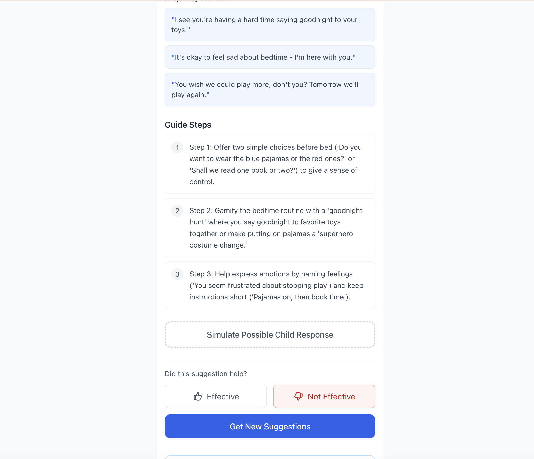Choose the "Tomorrow we'll play again" phrase
Screen dimensions: 534x459
click(x=270, y=90)
